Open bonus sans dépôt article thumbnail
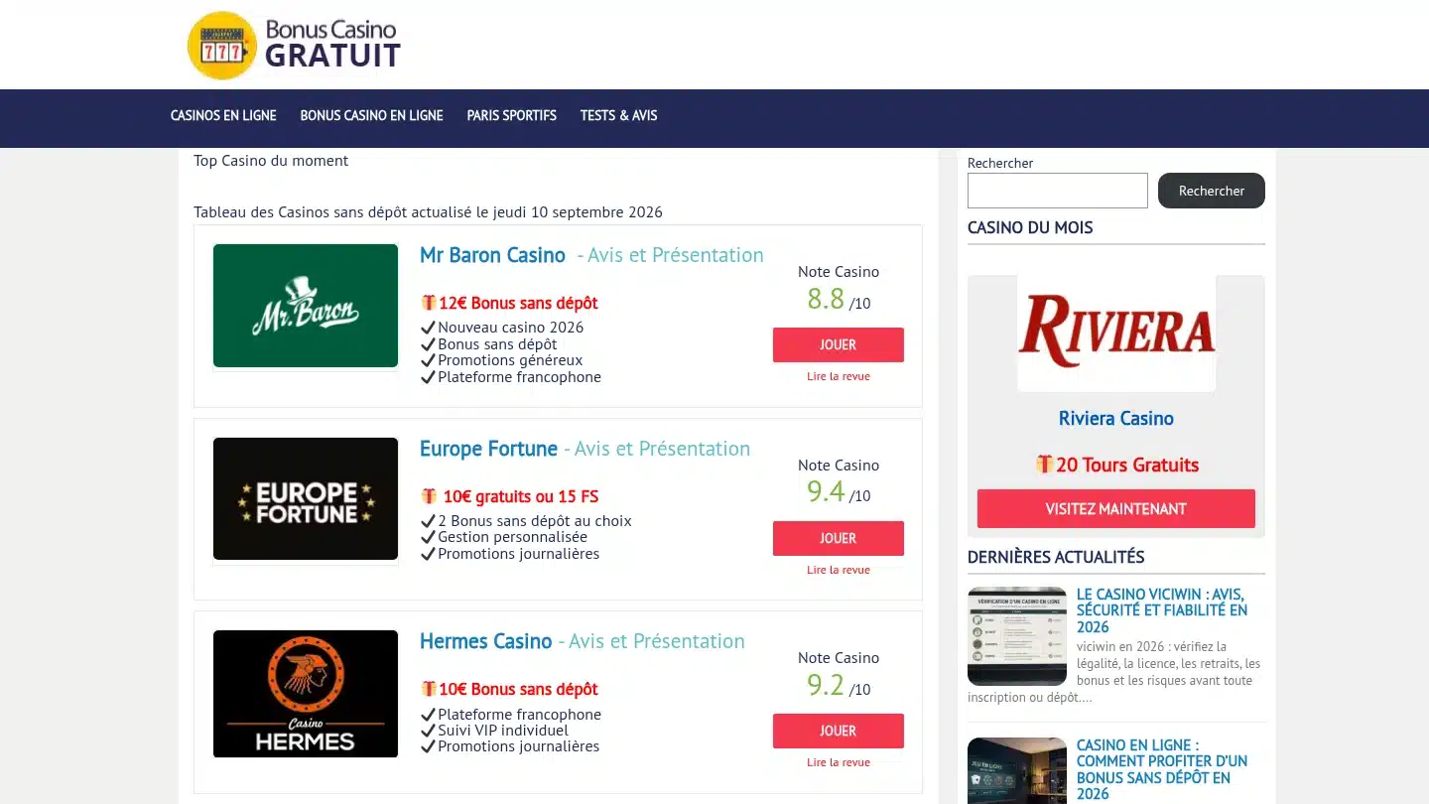 click(x=1017, y=770)
